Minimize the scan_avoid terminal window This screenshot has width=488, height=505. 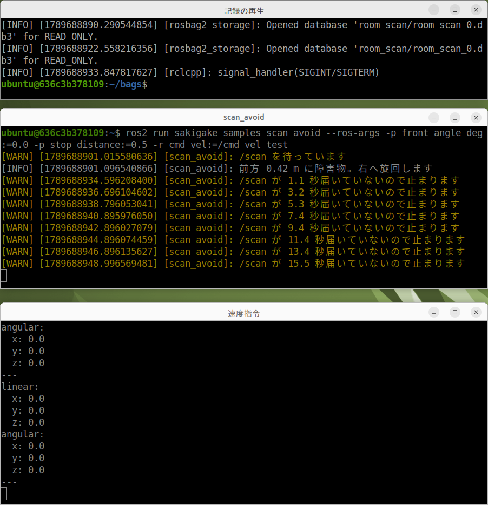point(434,118)
